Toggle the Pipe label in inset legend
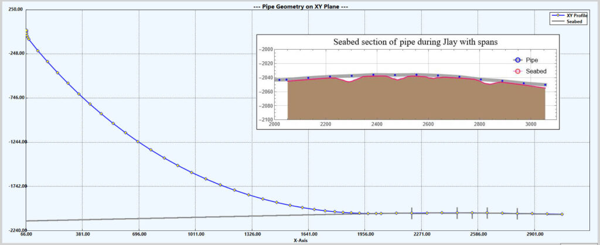 [x=532, y=60]
